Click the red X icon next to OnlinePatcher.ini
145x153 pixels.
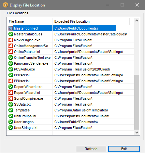point(11,52)
